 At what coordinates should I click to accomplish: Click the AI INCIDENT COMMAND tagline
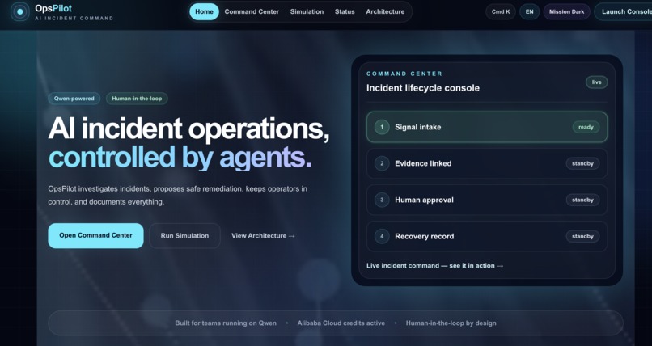tap(74, 19)
